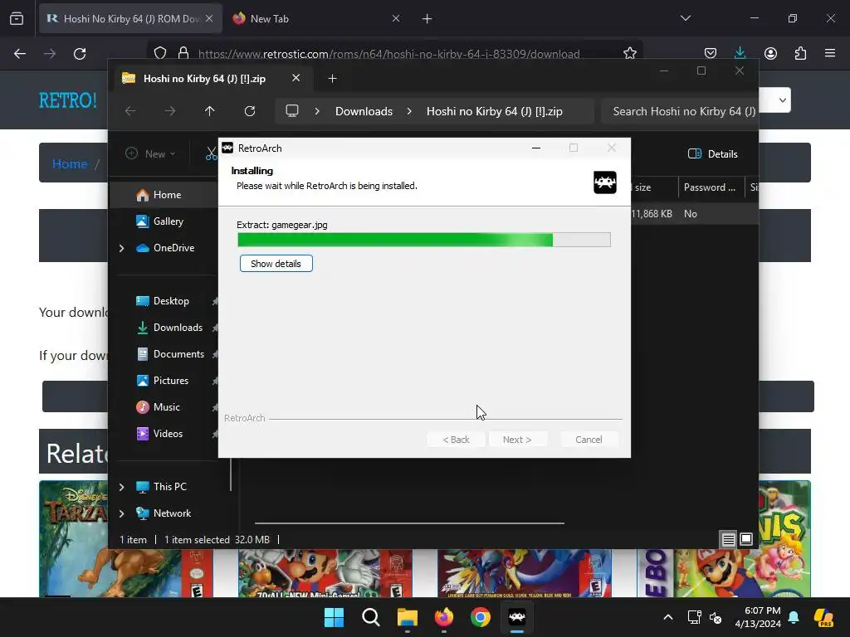Switch to large thumbnails view in Explorer
The image size is (850, 637).
[x=746, y=539]
